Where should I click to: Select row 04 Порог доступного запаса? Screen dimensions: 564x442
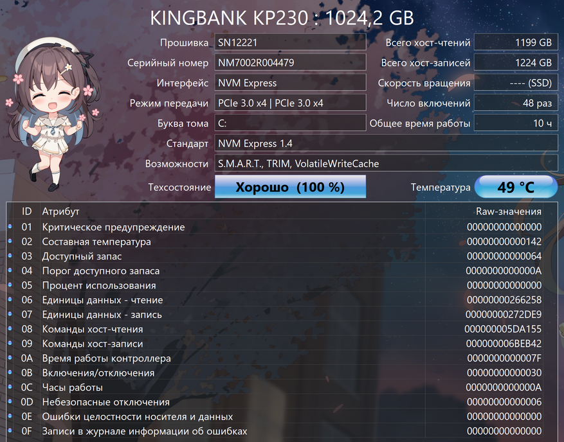pyautogui.click(x=282, y=270)
